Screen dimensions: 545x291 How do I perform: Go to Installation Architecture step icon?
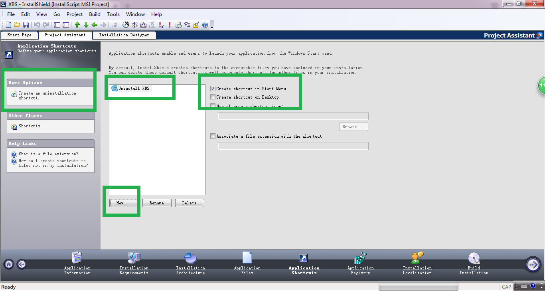(x=190, y=258)
